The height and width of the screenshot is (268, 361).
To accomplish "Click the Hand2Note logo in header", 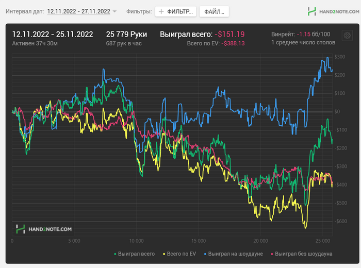I will [333, 11].
